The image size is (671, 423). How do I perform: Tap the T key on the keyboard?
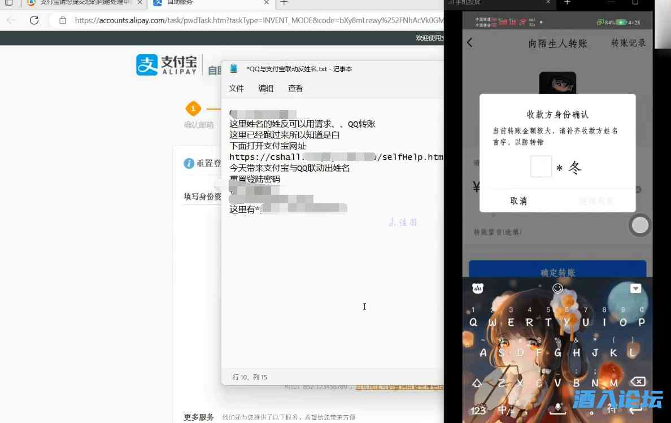pyautogui.click(x=548, y=322)
